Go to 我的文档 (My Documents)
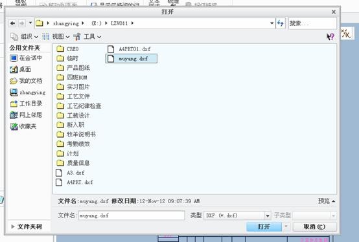 (x=26, y=81)
